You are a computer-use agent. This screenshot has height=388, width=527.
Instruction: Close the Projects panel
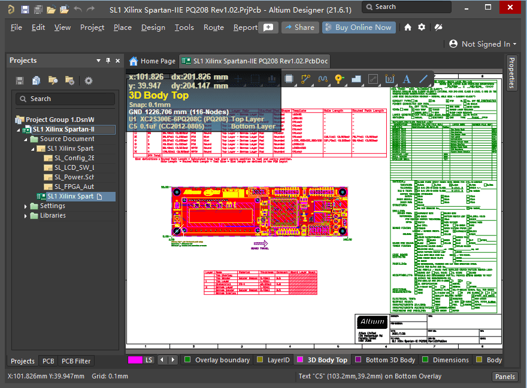[x=117, y=61]
